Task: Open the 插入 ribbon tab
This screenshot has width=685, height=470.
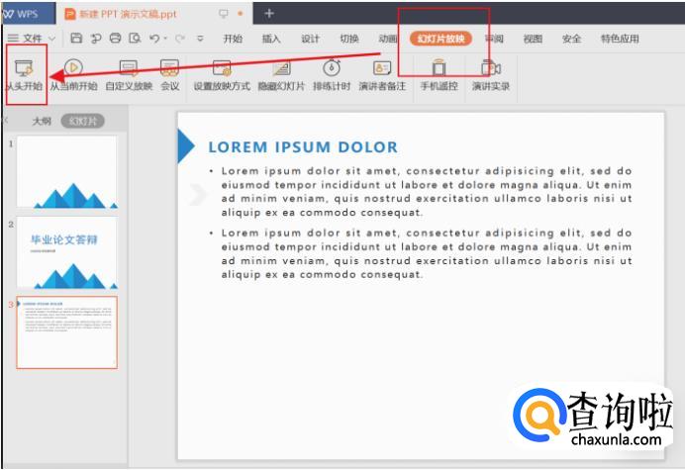Action: [x=271, y=39]
